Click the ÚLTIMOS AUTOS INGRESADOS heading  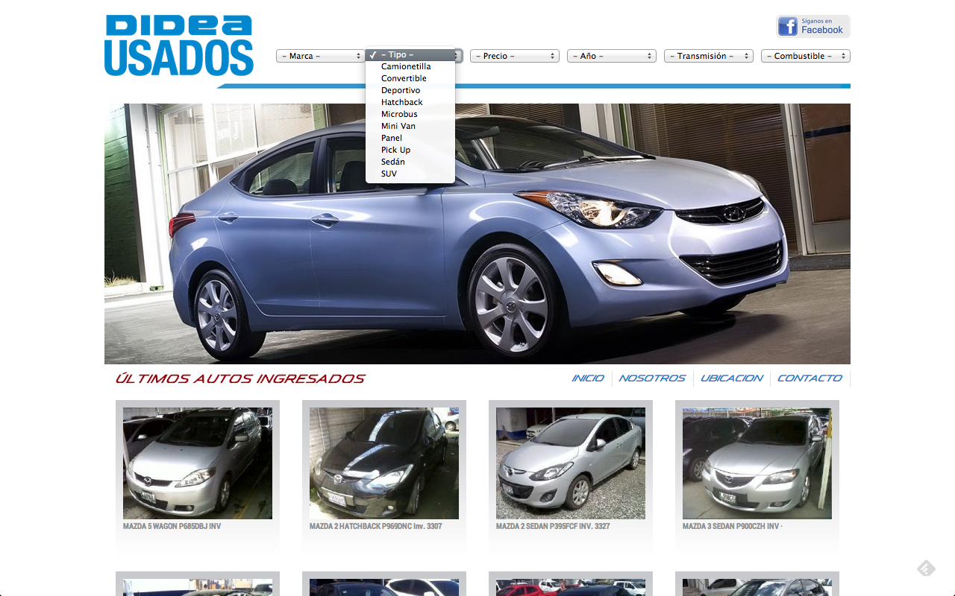pyautogui.click(x=240, y=379)
